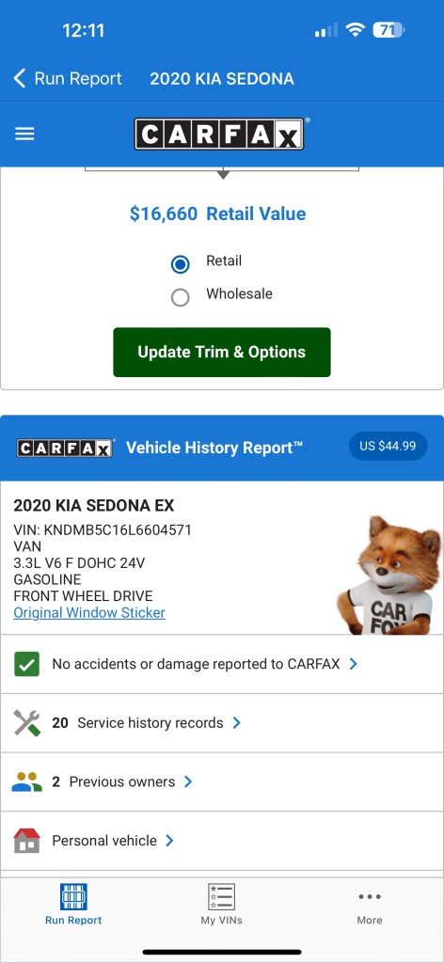Expand Previous owners chevron
Image resolution: width=444 pixels, height=963 pixels.
188,781
